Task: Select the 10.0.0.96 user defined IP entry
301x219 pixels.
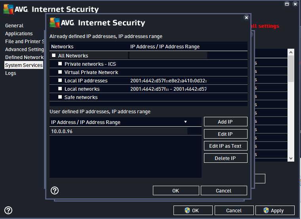Action: pos(126,131)
